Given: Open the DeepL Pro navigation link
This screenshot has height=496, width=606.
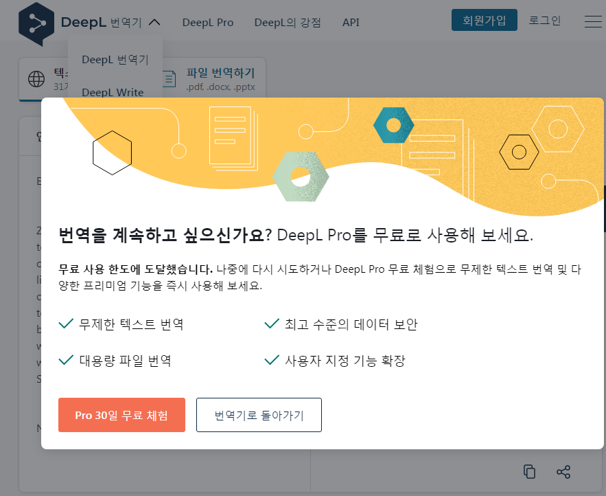Looking at the screenshot, I should point(208,23).
